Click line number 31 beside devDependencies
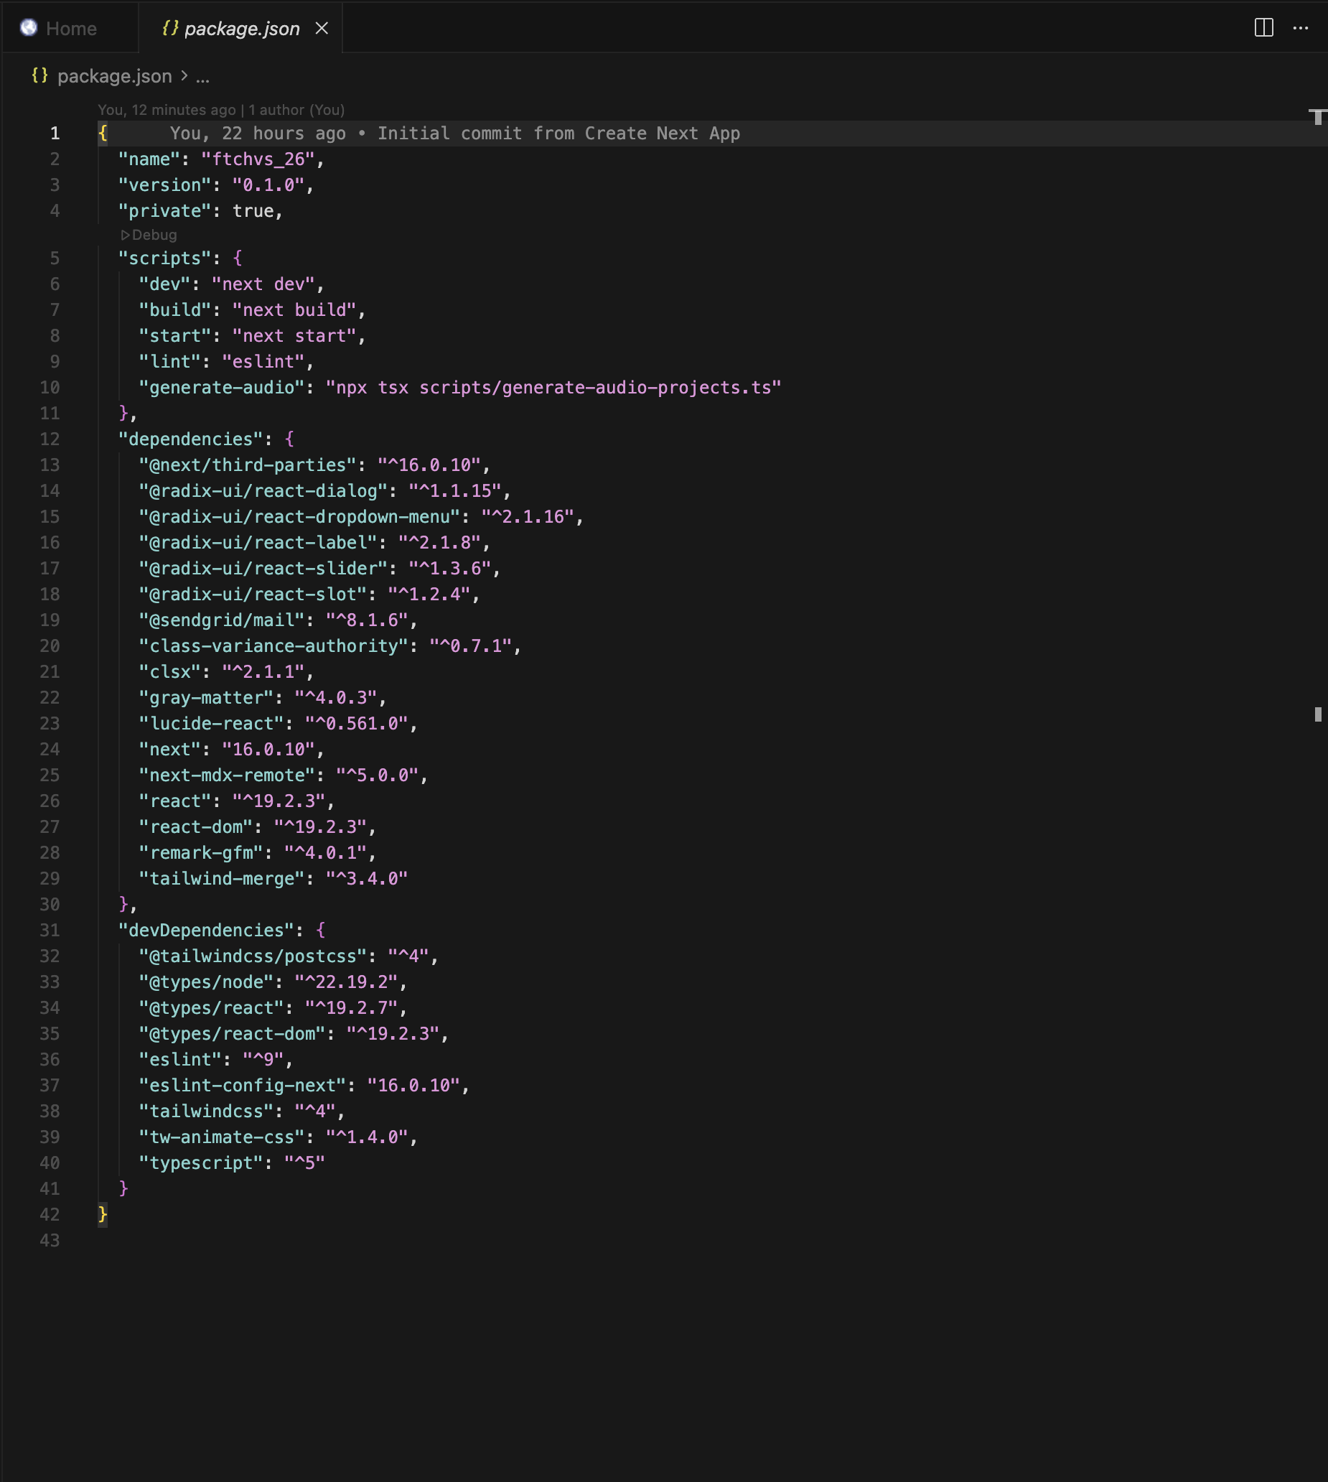1328x1482 pixels. [50, 931]
